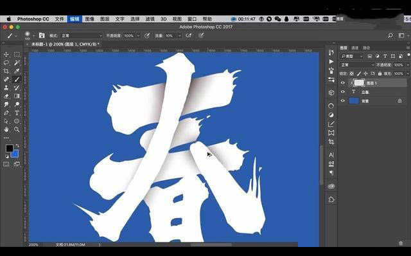Open layer opacity dropdown arrow
The image size is (411, 256).
(408, 65)
